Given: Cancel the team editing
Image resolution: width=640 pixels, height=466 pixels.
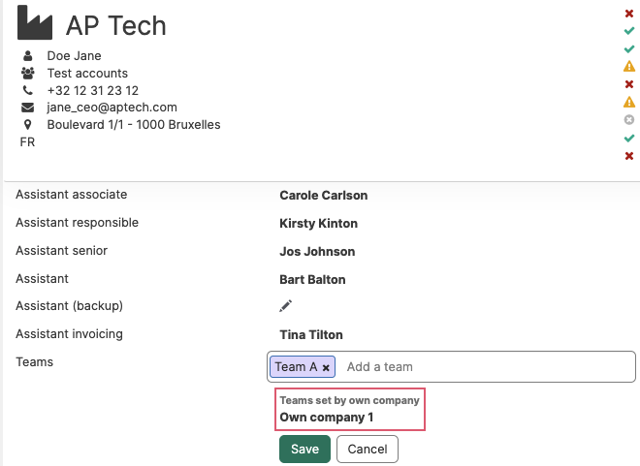Looking at the screenshot, I should [x=368, y=449].
